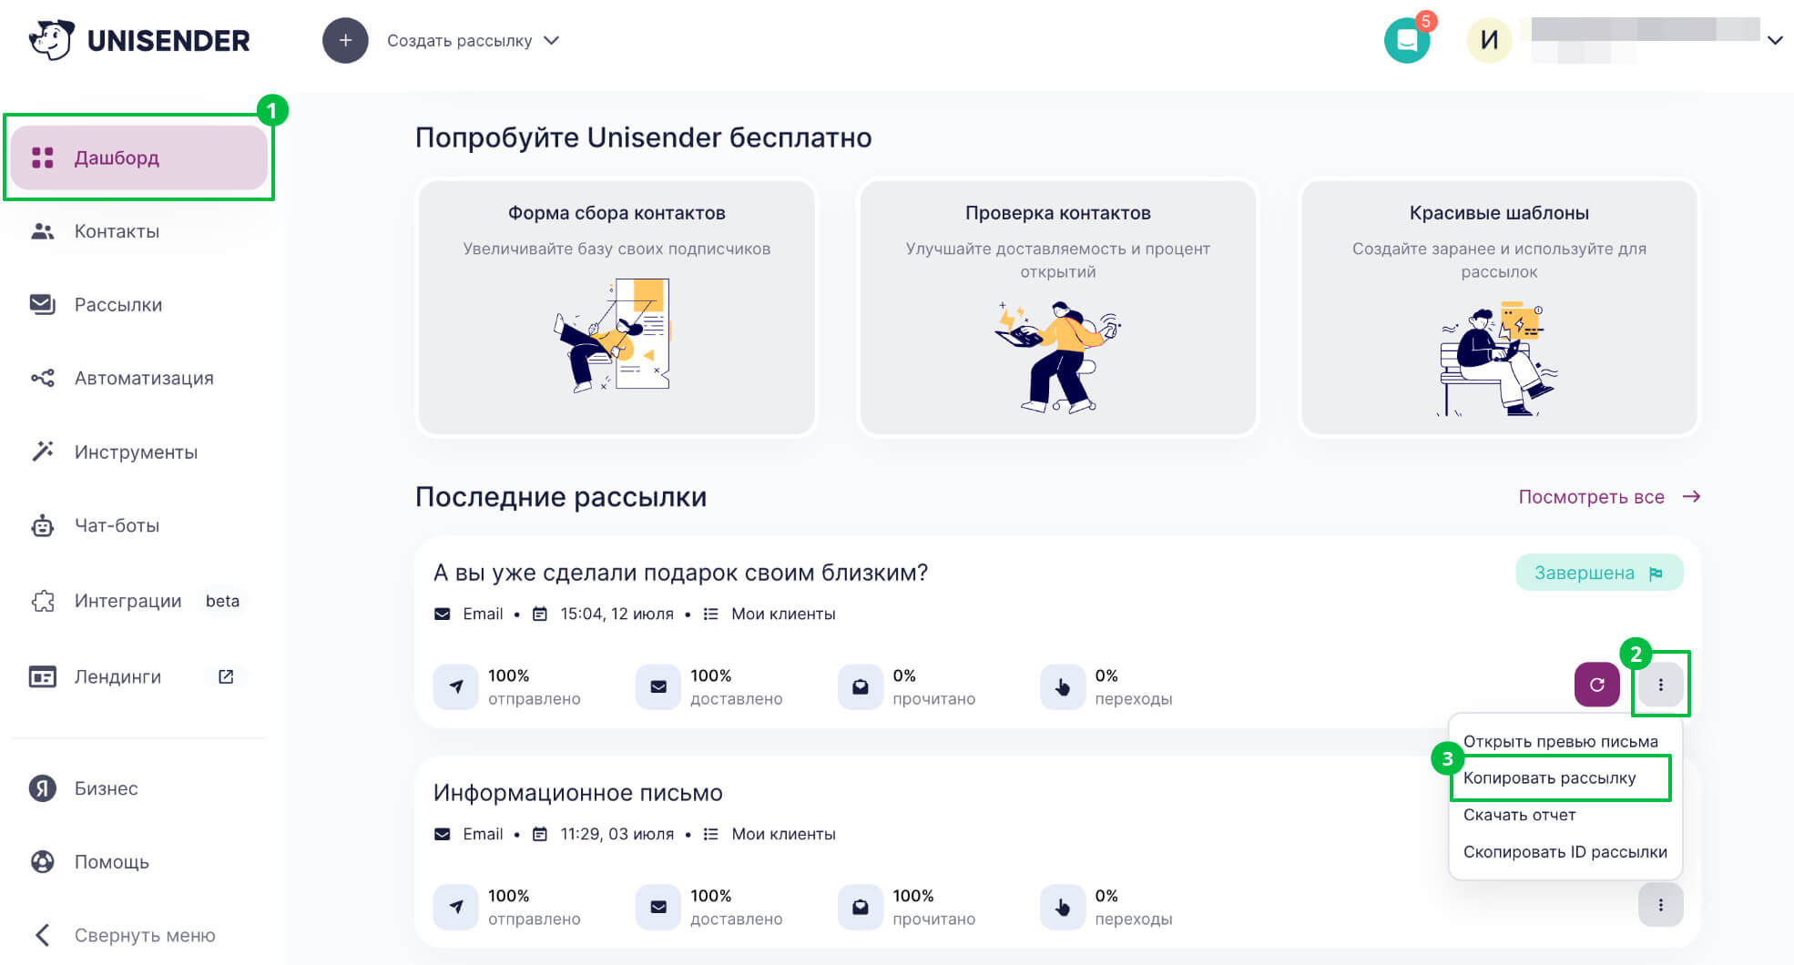Open Дашборд in the sidebar

click(138, 157)
